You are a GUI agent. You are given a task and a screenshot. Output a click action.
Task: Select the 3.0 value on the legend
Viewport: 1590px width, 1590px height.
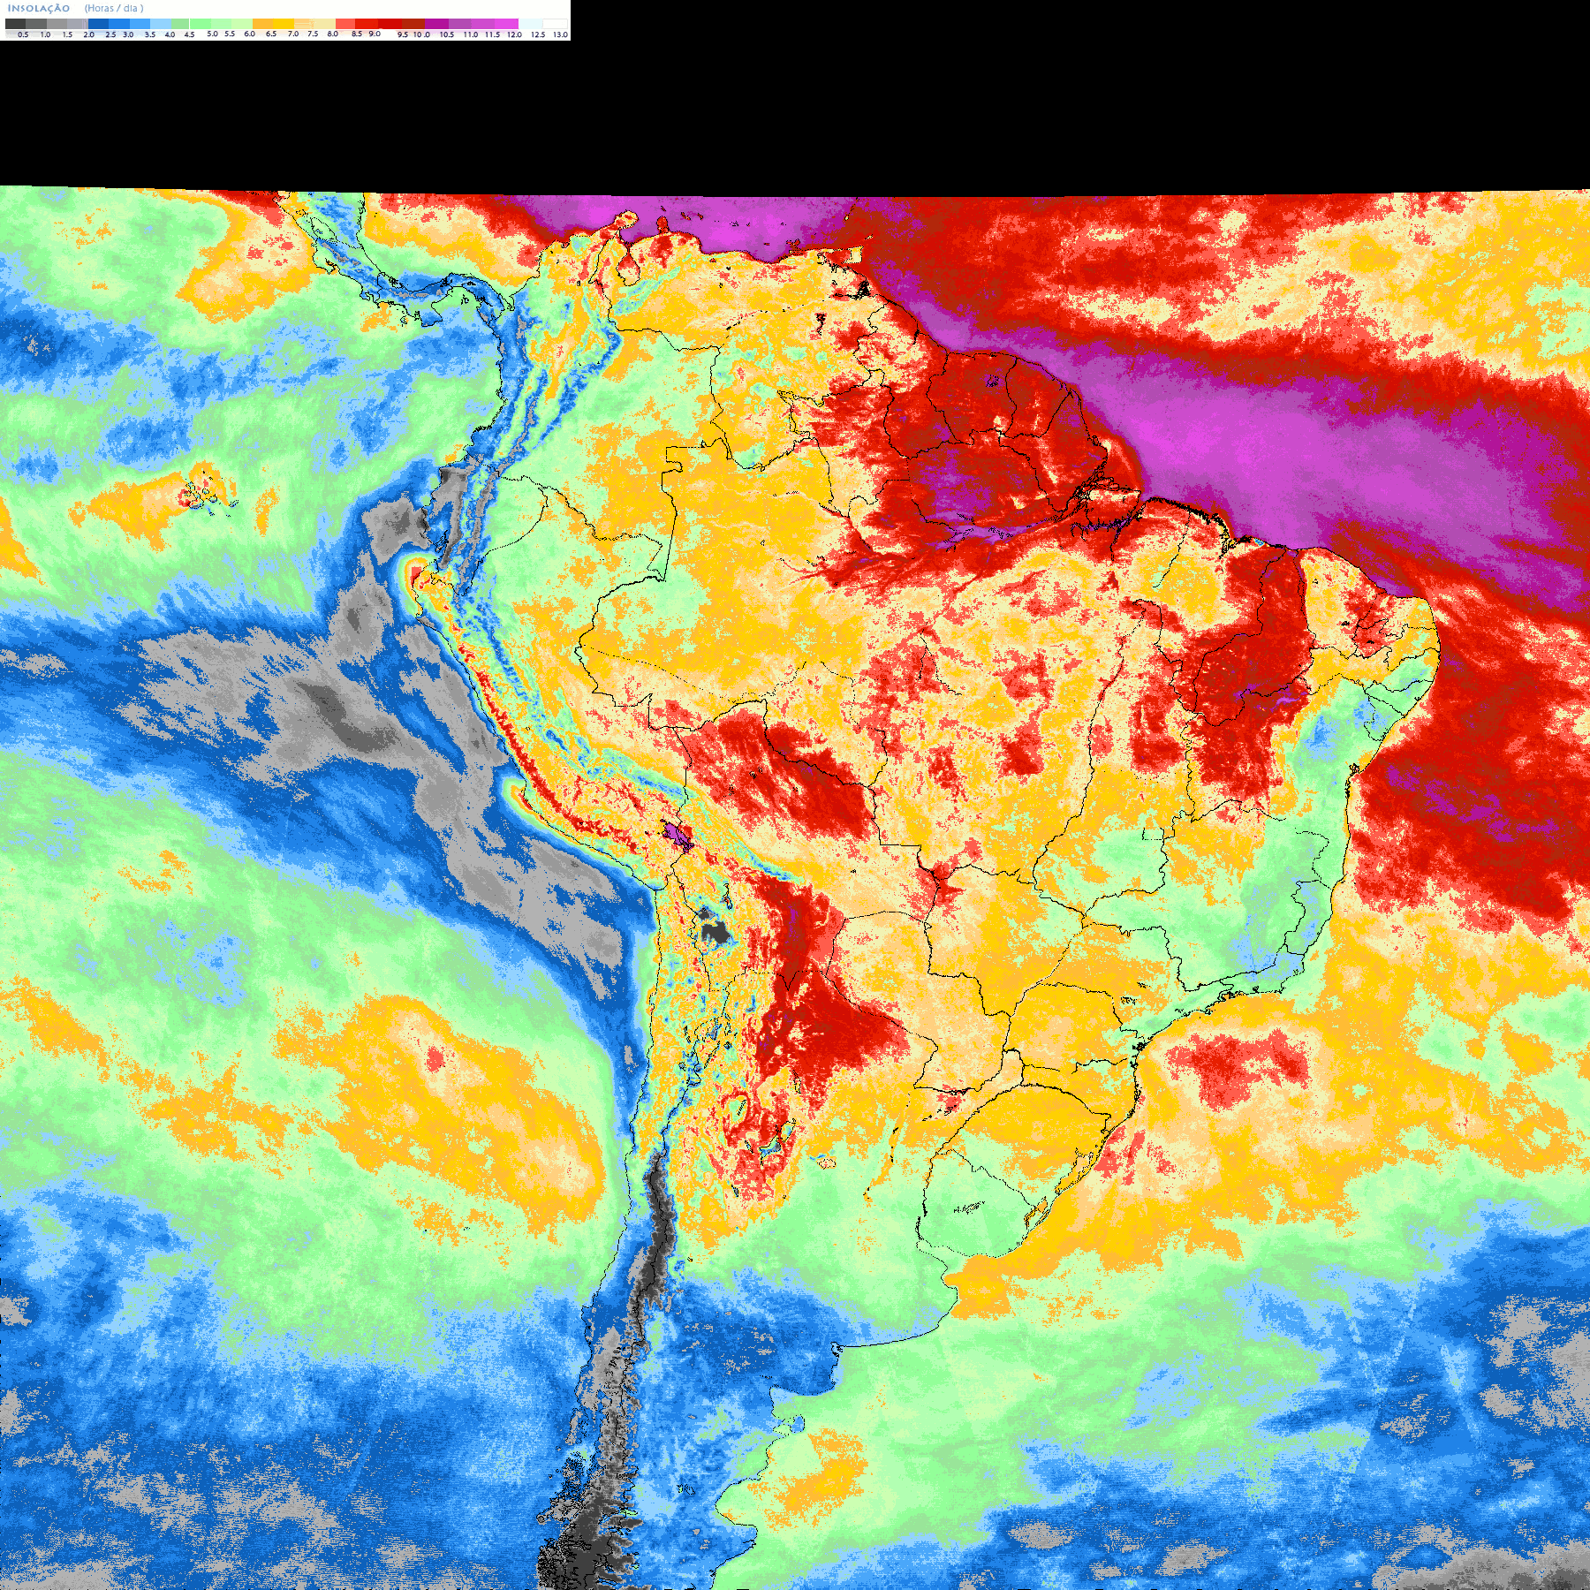coord(128,34)
